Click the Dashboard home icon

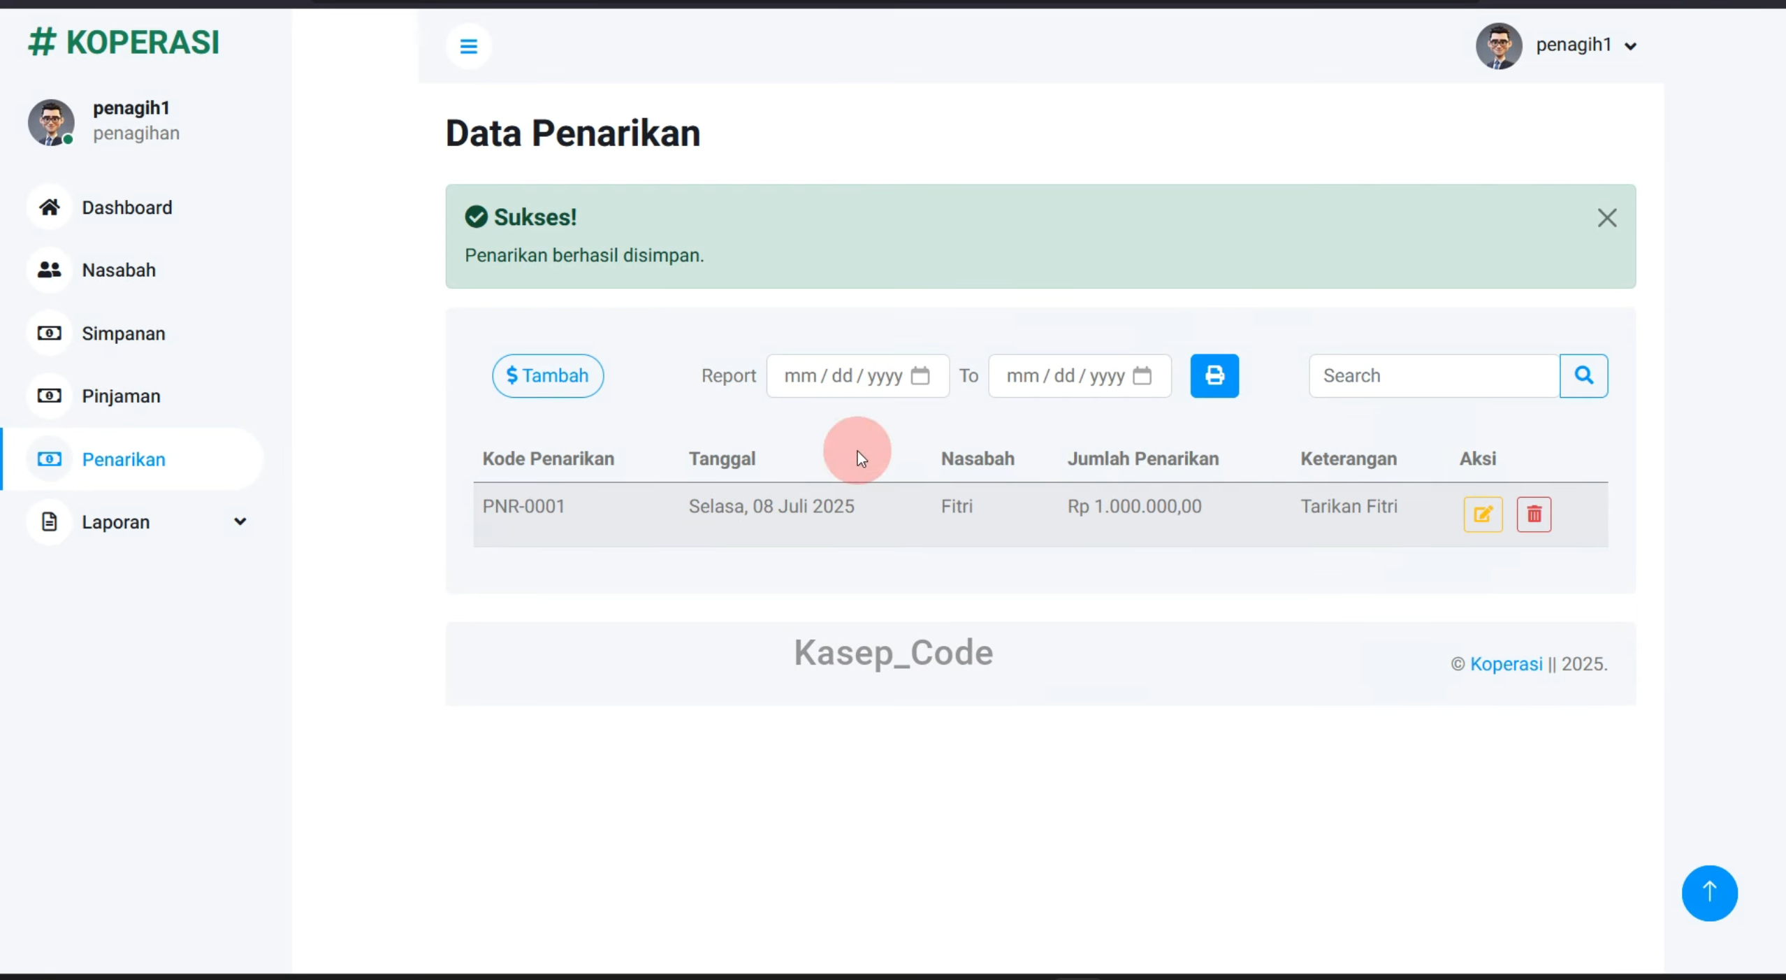[x=49, y=207]
